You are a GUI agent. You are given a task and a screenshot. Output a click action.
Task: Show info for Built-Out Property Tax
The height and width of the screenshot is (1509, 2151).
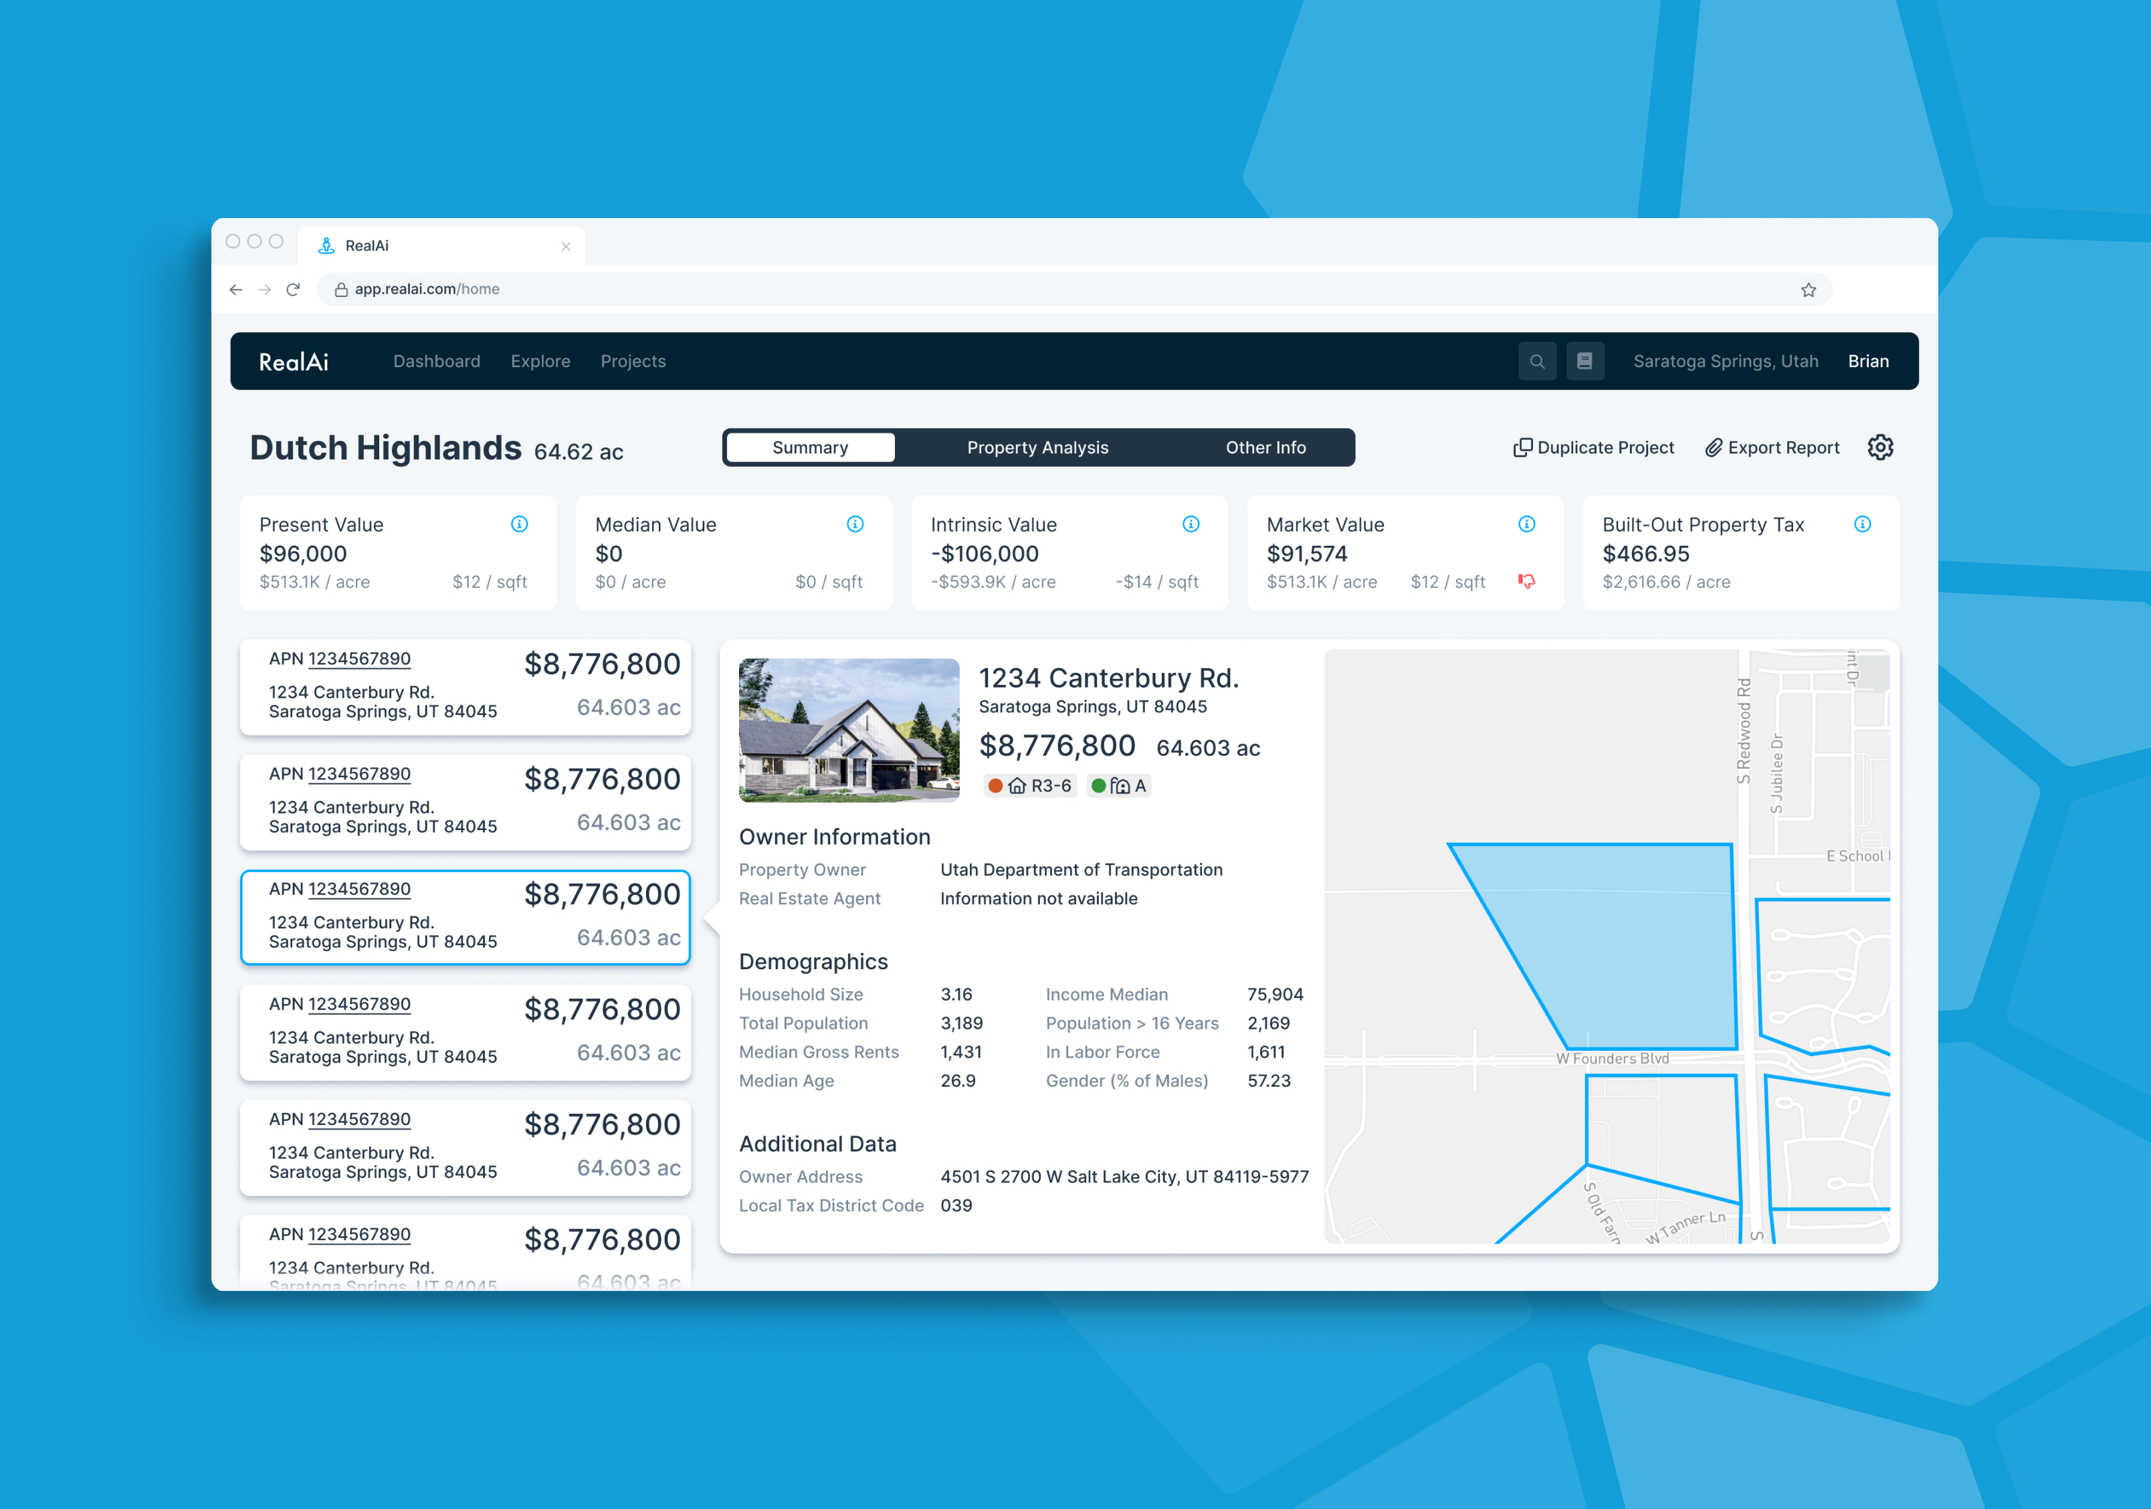point(1861,524)
